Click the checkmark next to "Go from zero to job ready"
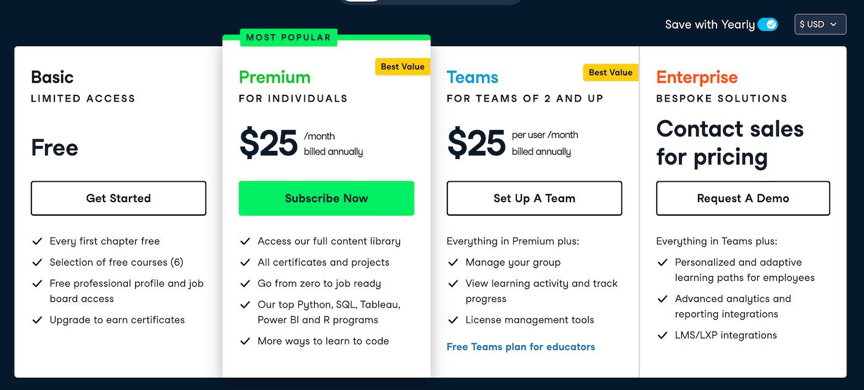This screenshot has width=864, height=390. coord(245,283)
